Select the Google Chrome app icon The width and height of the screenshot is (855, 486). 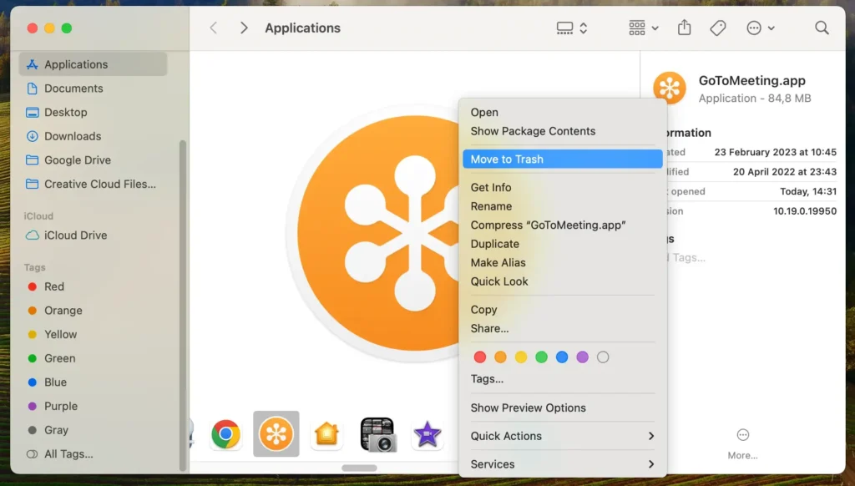click(225, 434)
